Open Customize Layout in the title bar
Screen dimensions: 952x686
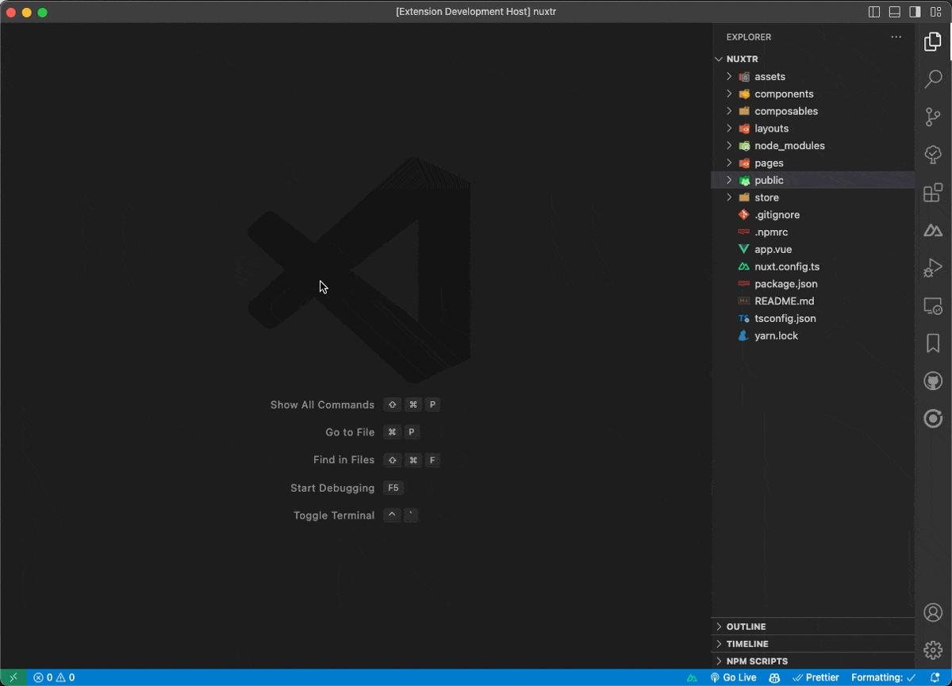pyautogui.click(x=935, y=12)
